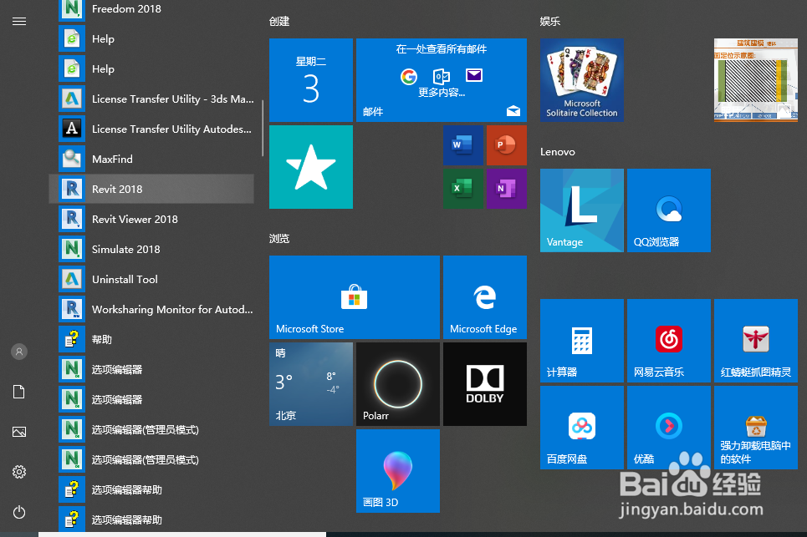807x537 pixels.
Task: Launch Excel from the Office tile group
Action: [x=463, y=189]
